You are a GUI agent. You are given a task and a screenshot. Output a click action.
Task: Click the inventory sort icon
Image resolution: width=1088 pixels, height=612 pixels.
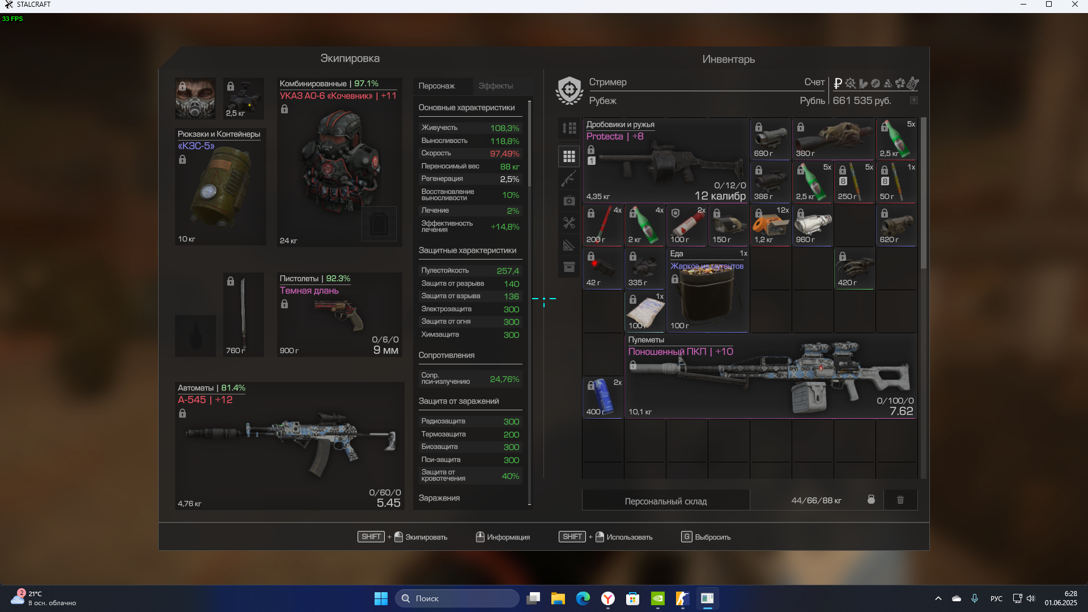569,129
